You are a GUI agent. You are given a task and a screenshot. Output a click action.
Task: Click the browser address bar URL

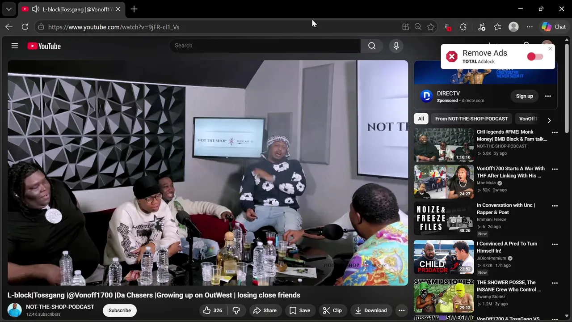[x=114, y=27]
